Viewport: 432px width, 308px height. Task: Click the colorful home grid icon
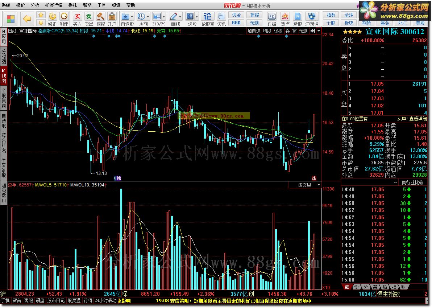coord(11,19)
